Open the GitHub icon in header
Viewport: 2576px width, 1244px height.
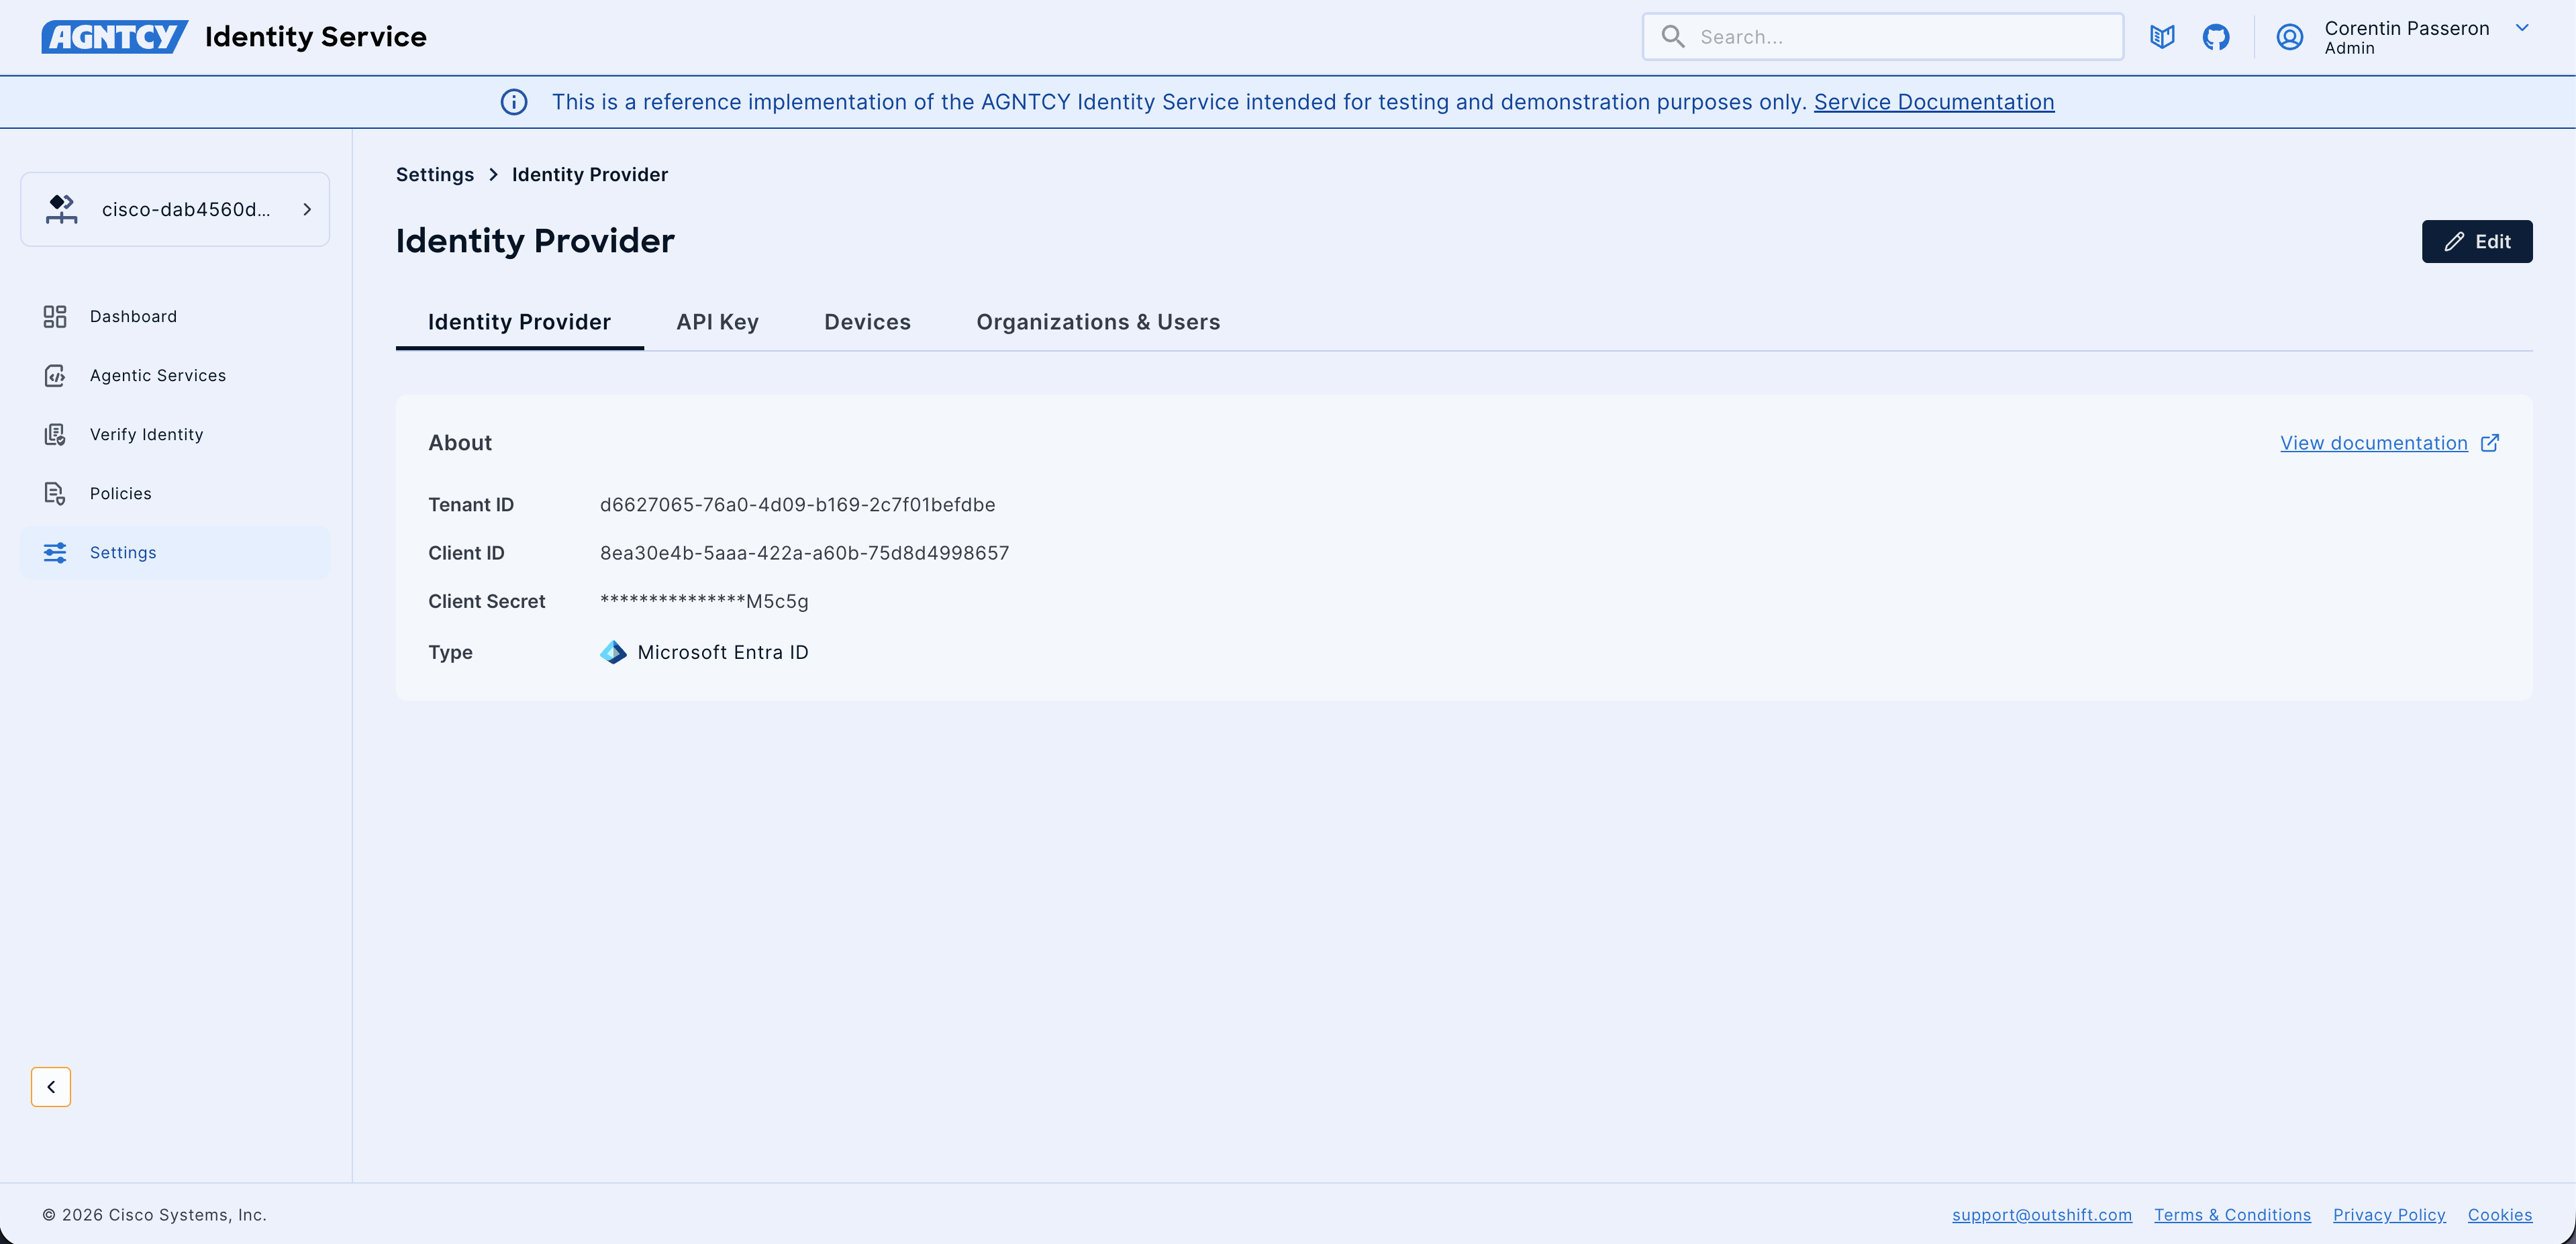(x=2216, y=37)
